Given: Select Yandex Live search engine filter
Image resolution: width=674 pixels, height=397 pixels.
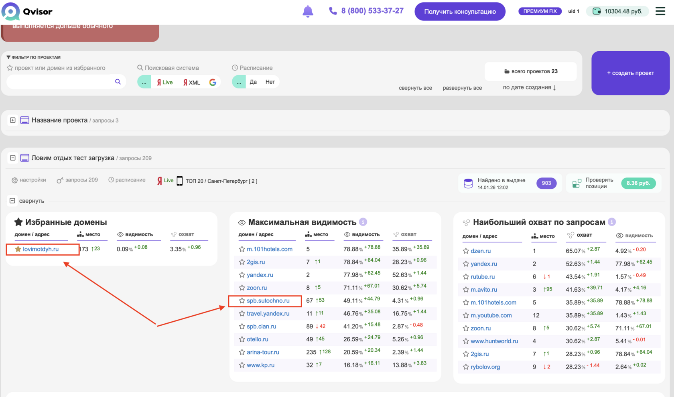Looking at the screenshot, I should pos(165,82).
